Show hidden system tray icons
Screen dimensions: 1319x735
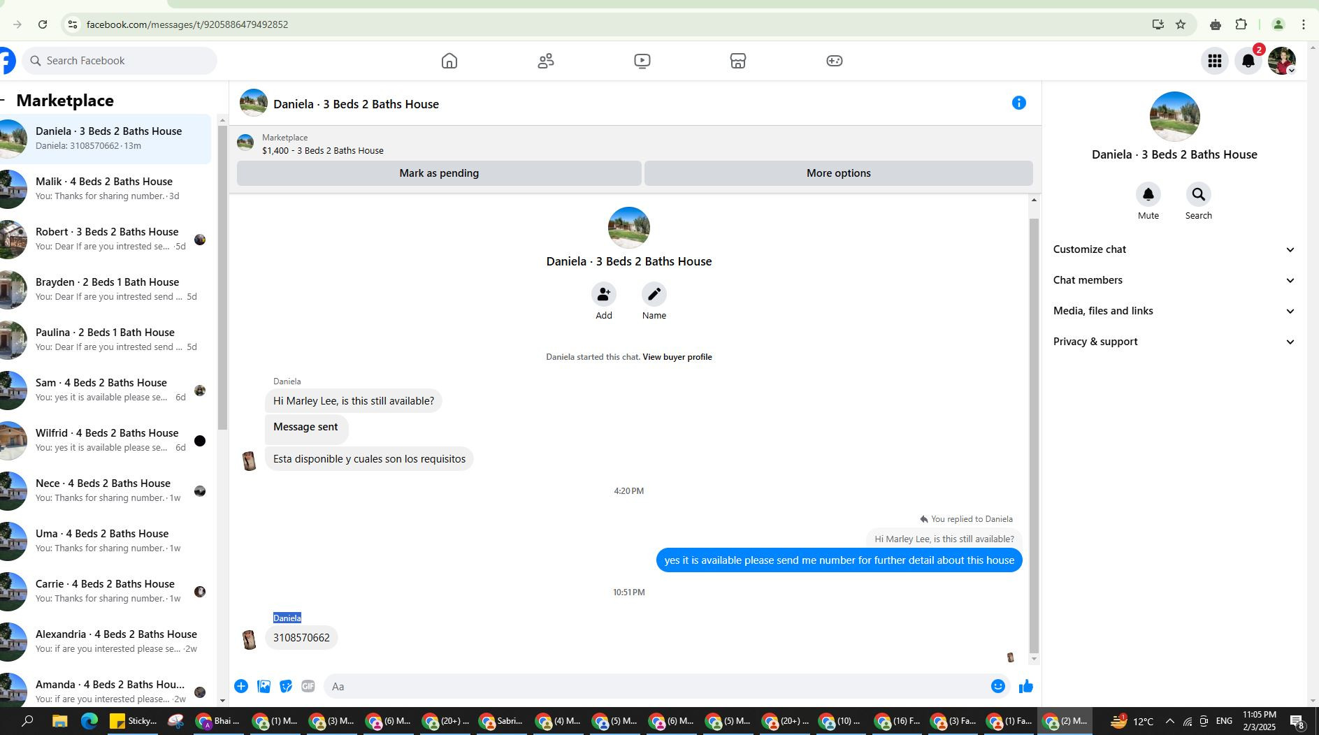coord(1169,721)
